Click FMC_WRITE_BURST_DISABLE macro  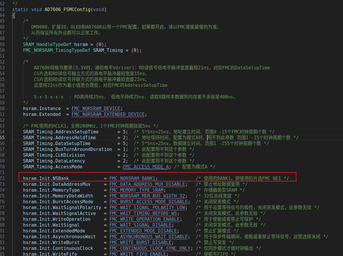pos(140,242)
